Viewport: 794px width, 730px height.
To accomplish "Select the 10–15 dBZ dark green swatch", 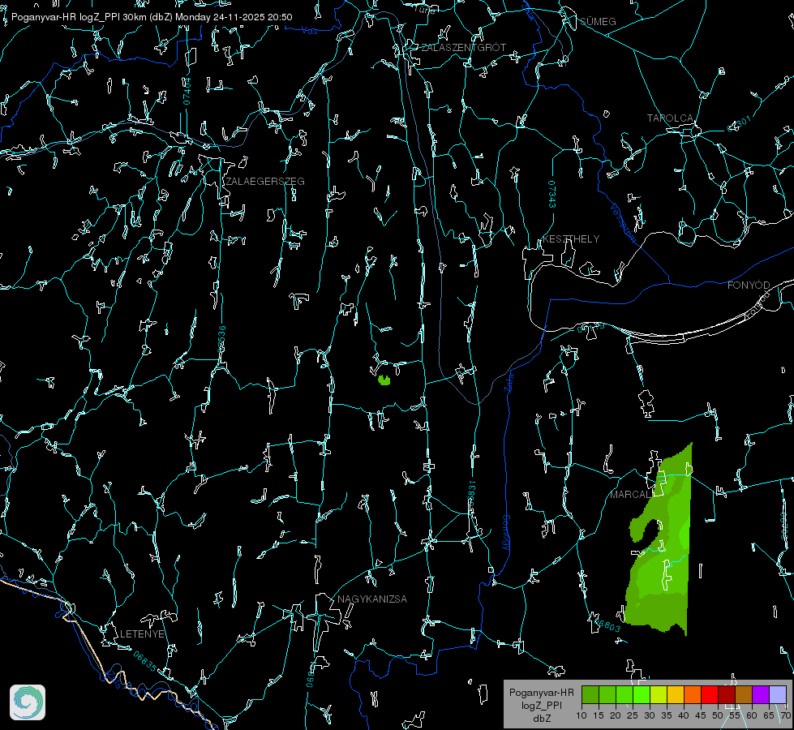I will click(590, 694).
